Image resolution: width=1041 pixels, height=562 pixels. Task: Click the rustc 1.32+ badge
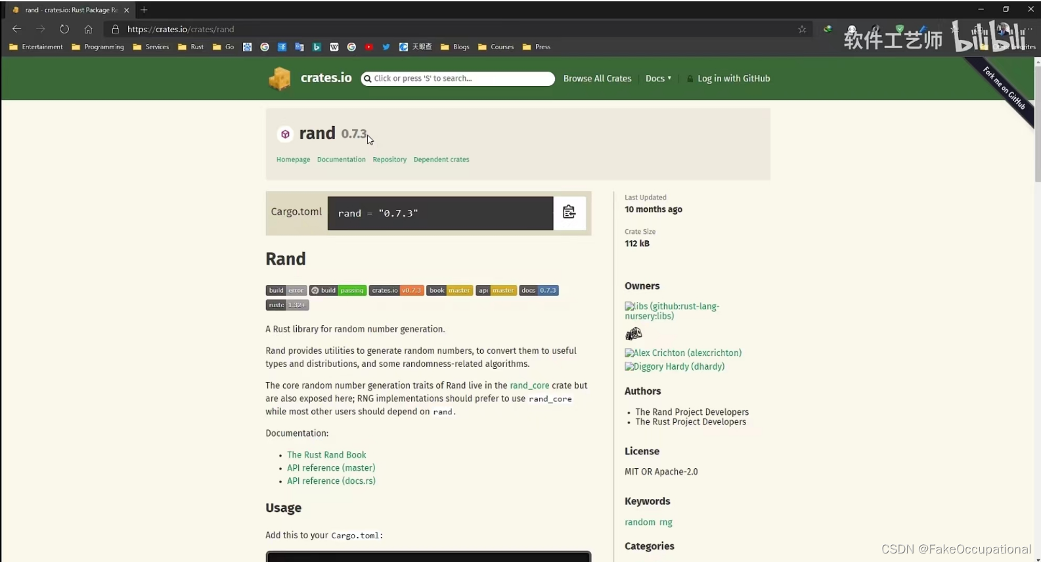287,305
